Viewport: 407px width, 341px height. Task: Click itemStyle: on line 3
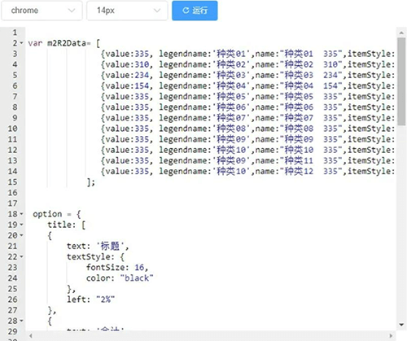[x=371, y=54]
